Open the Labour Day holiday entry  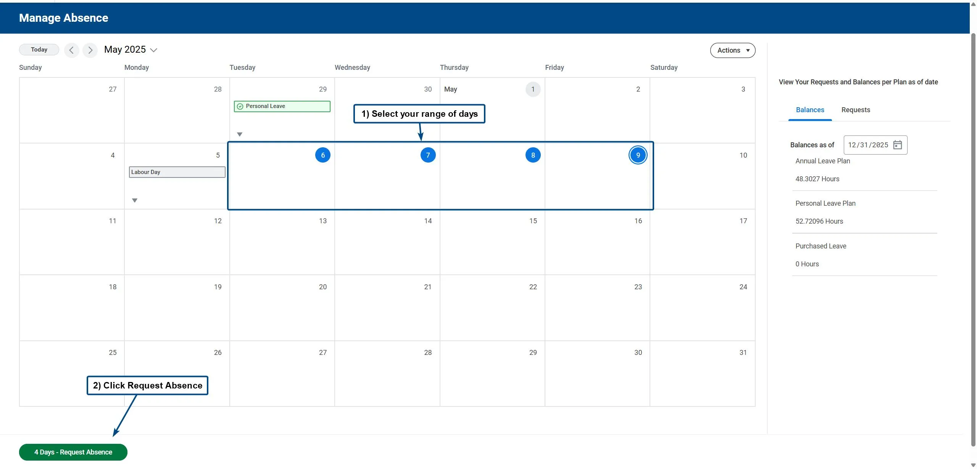click(x=177, y=172)
